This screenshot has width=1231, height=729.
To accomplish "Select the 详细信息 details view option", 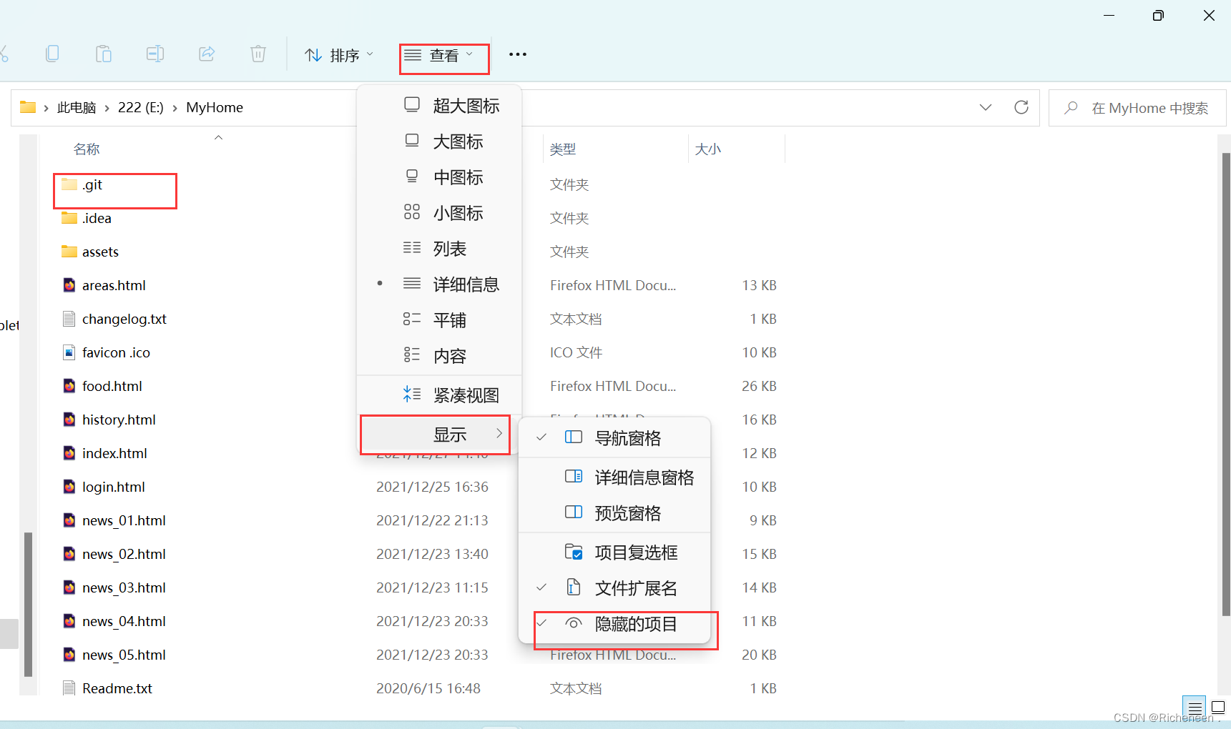I will [x=439, y=284].
